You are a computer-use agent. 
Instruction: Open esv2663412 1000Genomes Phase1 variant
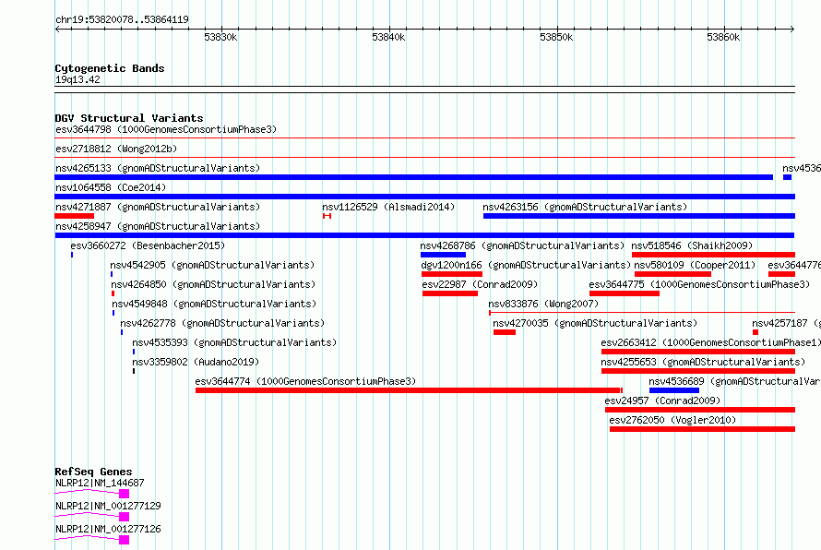[710, 342]
